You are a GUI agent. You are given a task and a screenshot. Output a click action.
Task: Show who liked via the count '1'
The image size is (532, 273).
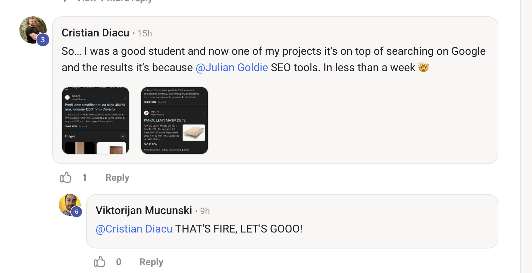point(85,178)
